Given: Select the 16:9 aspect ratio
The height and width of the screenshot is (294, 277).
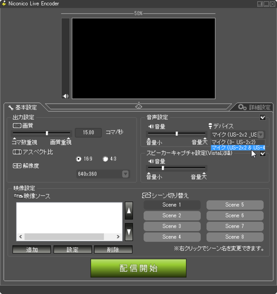Looking at the screenshot, I should (79, 159).
